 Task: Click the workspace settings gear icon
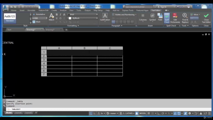tap(190, 113)
